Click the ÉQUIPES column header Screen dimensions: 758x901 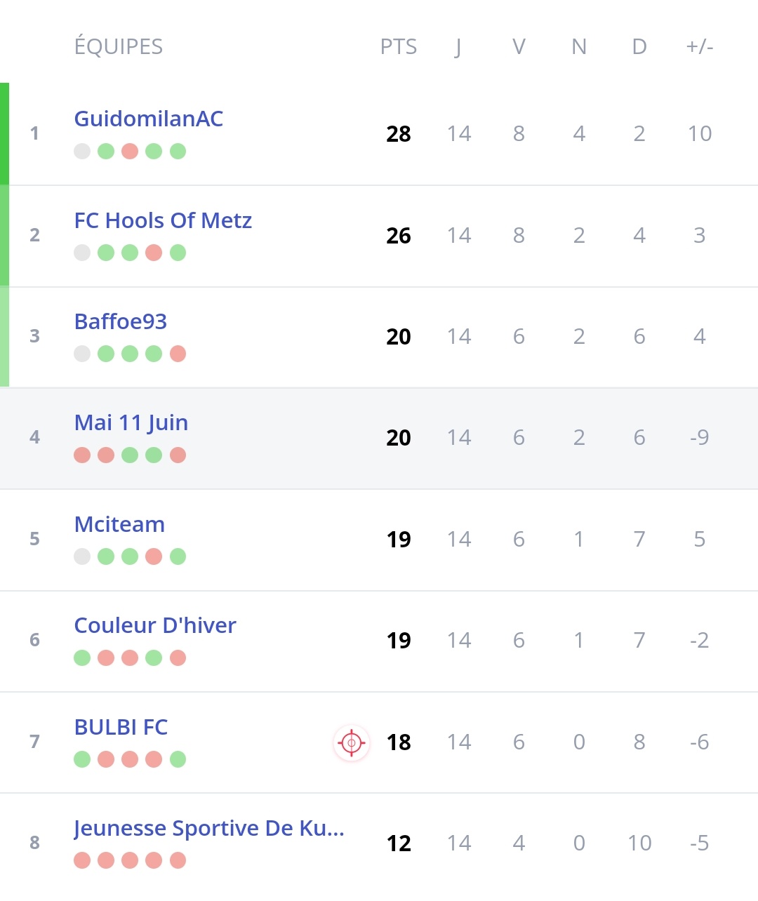tap(119, 46)
